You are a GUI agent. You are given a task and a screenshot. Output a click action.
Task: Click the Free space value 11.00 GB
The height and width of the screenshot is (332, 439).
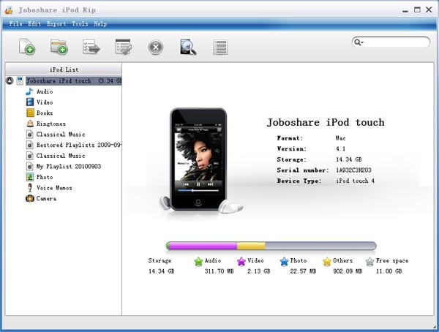point(389,271)
